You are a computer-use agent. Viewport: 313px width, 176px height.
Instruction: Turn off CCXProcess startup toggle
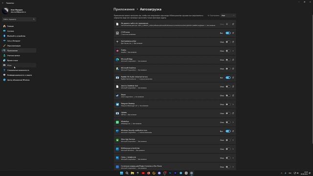(228, 33)
